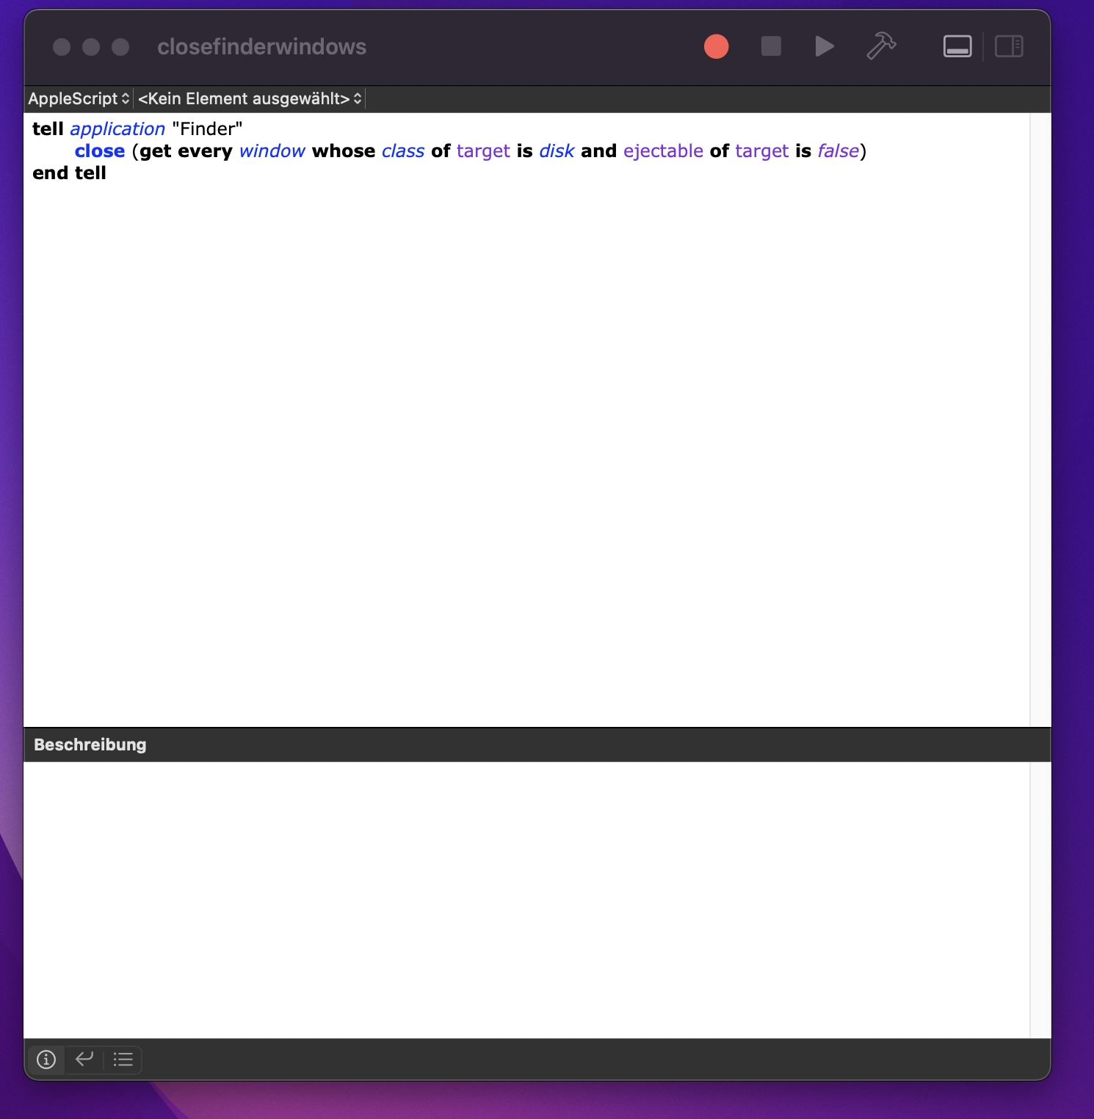Click inside the Beschreibung description text area
Image resolution: width=1094 pixels, height=1119 pixels.
526,899
